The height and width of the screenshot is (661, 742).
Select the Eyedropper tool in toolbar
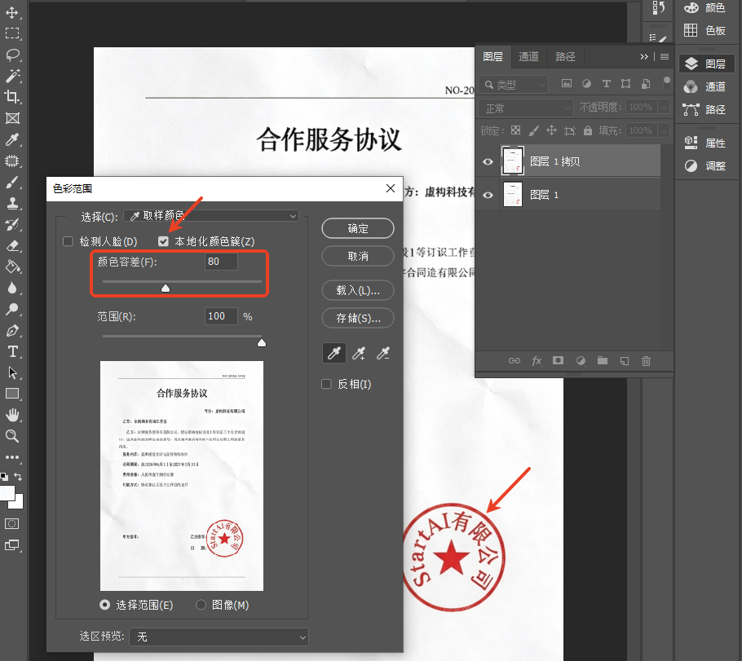point(12,139)
